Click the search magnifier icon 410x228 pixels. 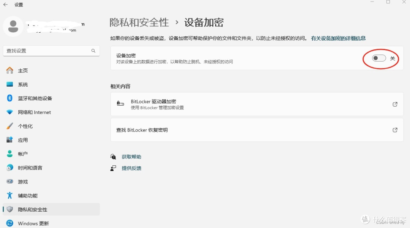click(93, 51)
